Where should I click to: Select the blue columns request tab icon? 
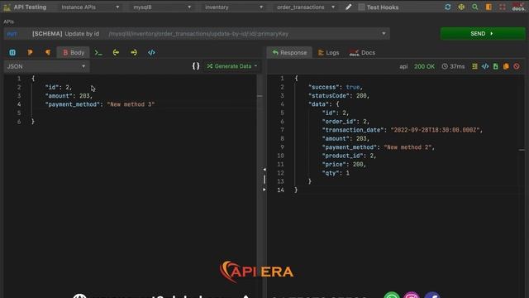(x=12, y=52)
